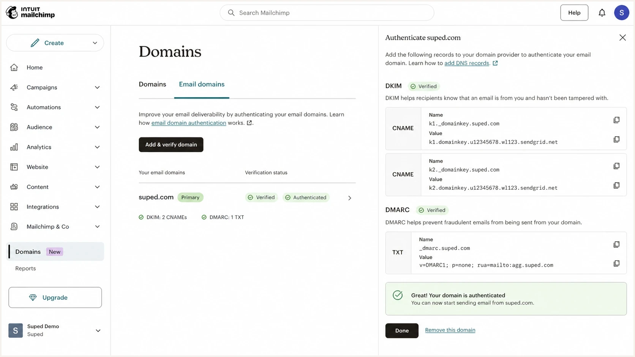Click the Verified badge beside DKIM heading

(423, 86)
